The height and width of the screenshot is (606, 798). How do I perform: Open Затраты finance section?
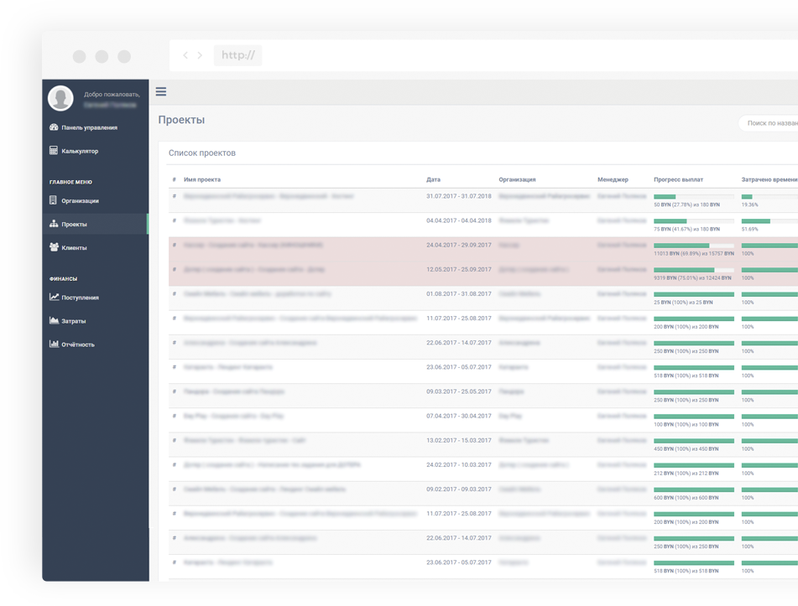click(x=74, y=321)
